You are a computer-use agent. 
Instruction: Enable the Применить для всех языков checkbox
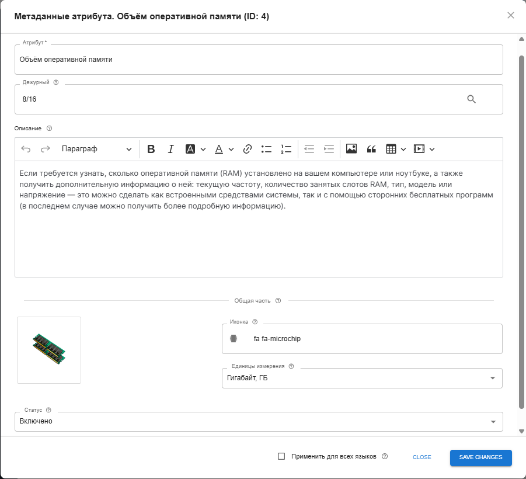pyautogui.click(x=282, y=456)
